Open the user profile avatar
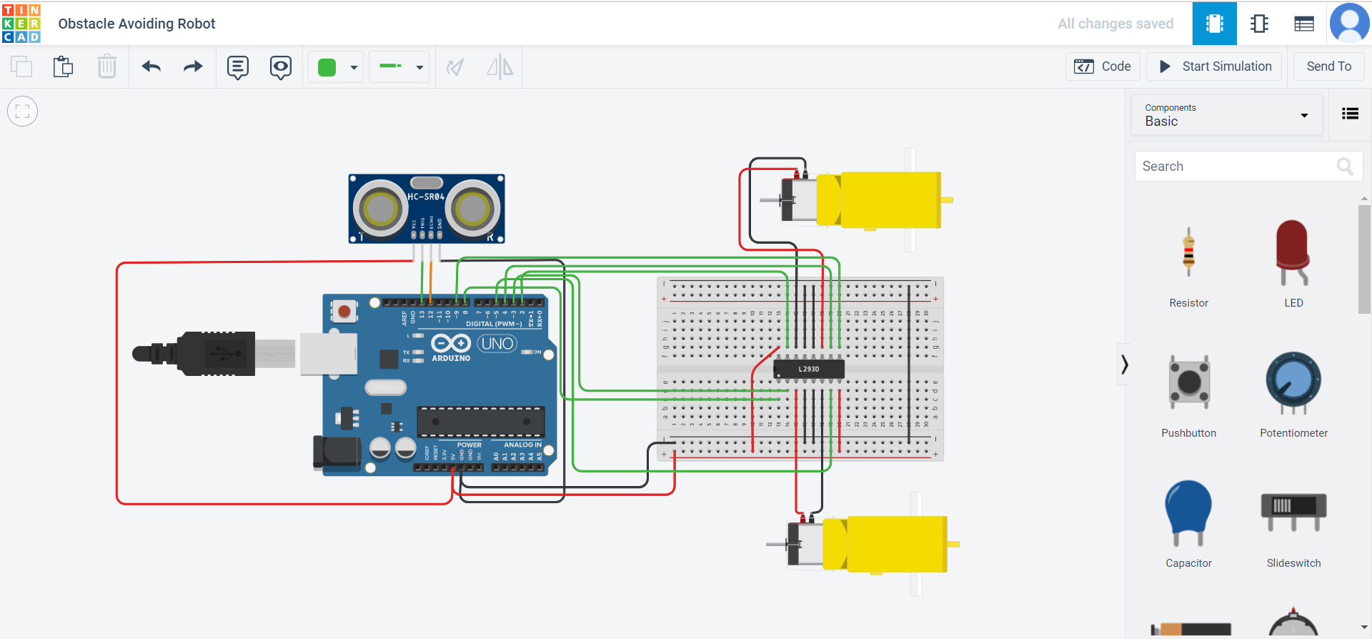 (x=1350, y=23)
